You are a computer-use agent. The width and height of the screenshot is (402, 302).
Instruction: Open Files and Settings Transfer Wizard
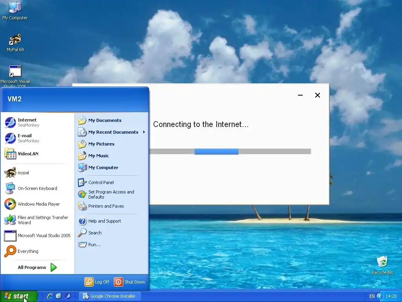coord(37,220)
